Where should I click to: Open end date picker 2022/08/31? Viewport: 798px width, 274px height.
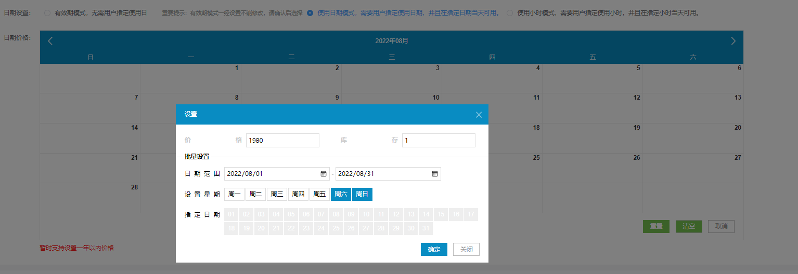point(382,174)
